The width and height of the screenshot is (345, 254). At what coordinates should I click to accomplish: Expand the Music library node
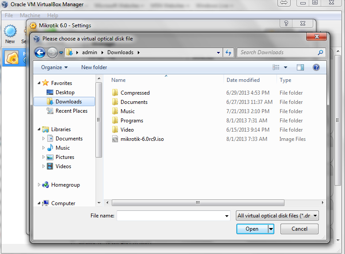click(43, 147)
